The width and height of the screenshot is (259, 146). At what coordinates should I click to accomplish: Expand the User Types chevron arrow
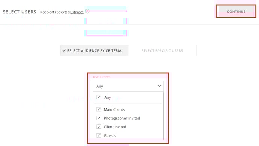159,86
